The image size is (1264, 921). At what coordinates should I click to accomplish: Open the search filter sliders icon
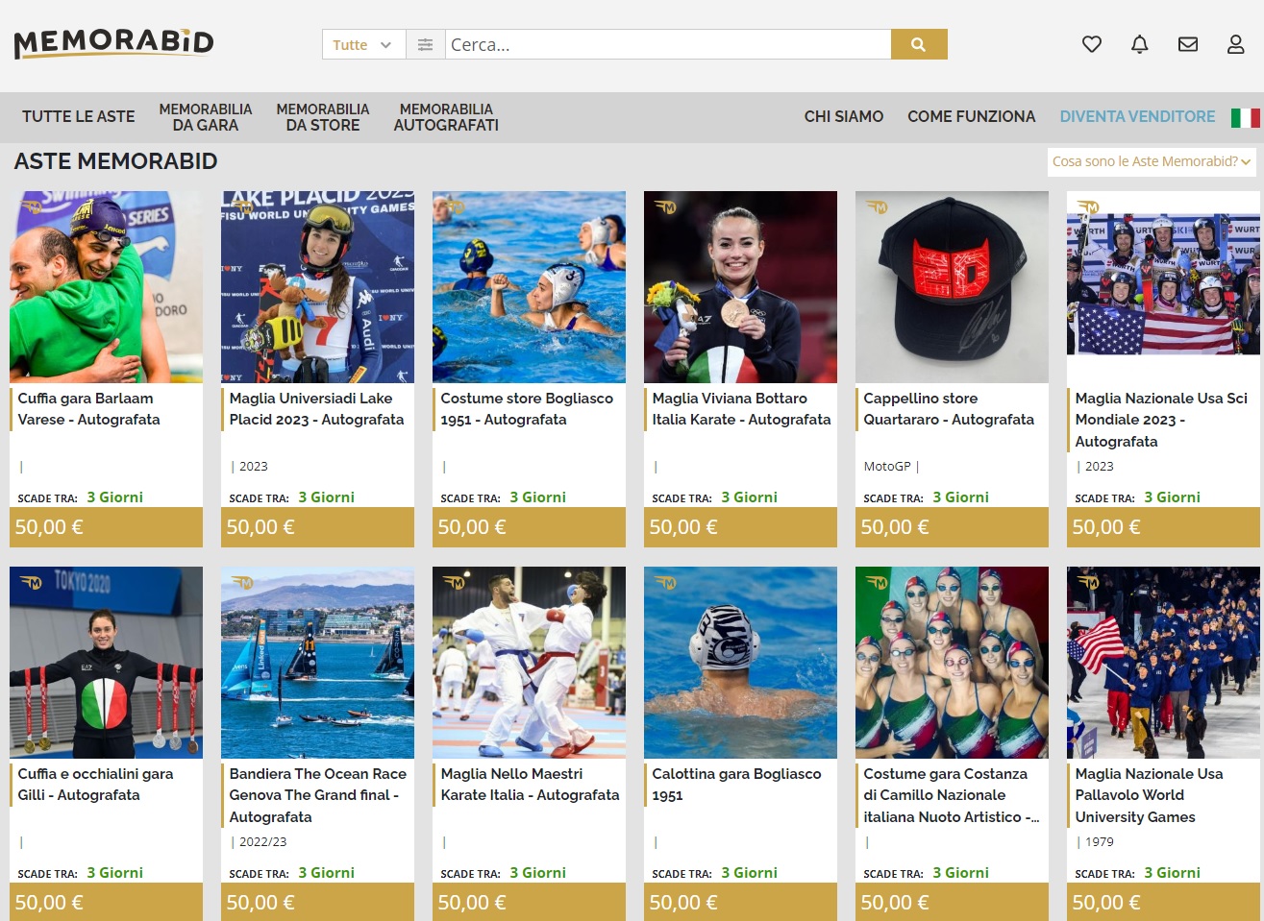coord(425,44)
